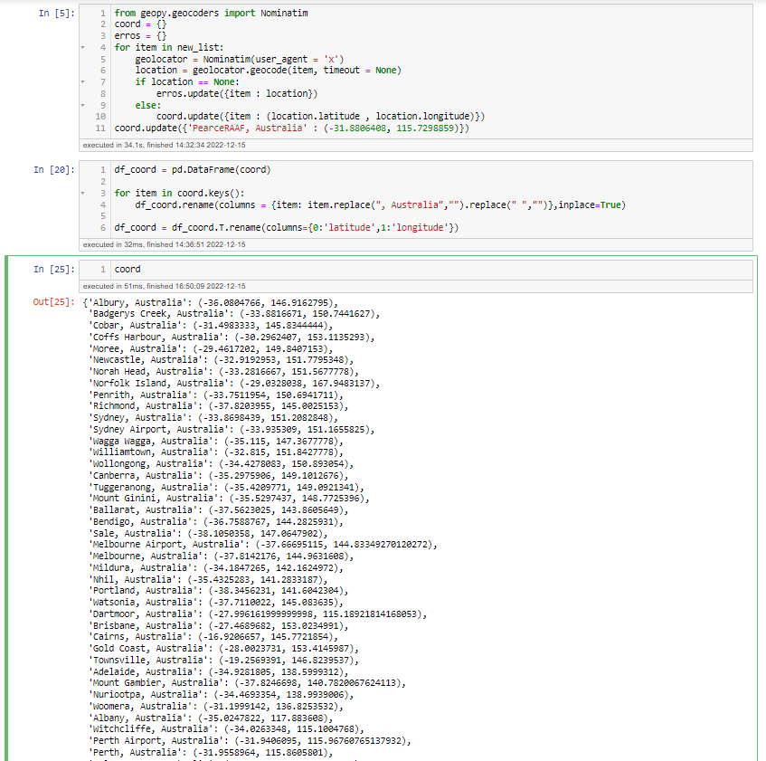Collapse the 'for item in coord.keys()' fold
Viewport: 766px width, 761px height.
82,193
